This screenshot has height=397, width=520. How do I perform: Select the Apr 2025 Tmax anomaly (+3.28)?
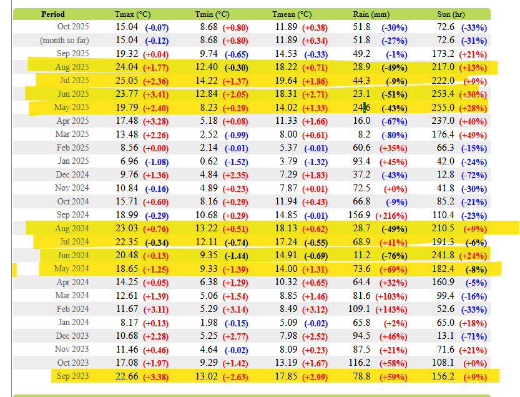(156, 121)
